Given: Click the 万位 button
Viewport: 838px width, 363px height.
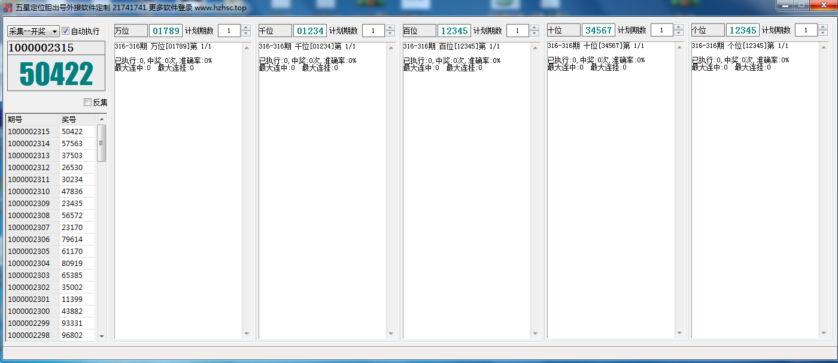Looking at the screenshot, I should click(x=130, y=31).
